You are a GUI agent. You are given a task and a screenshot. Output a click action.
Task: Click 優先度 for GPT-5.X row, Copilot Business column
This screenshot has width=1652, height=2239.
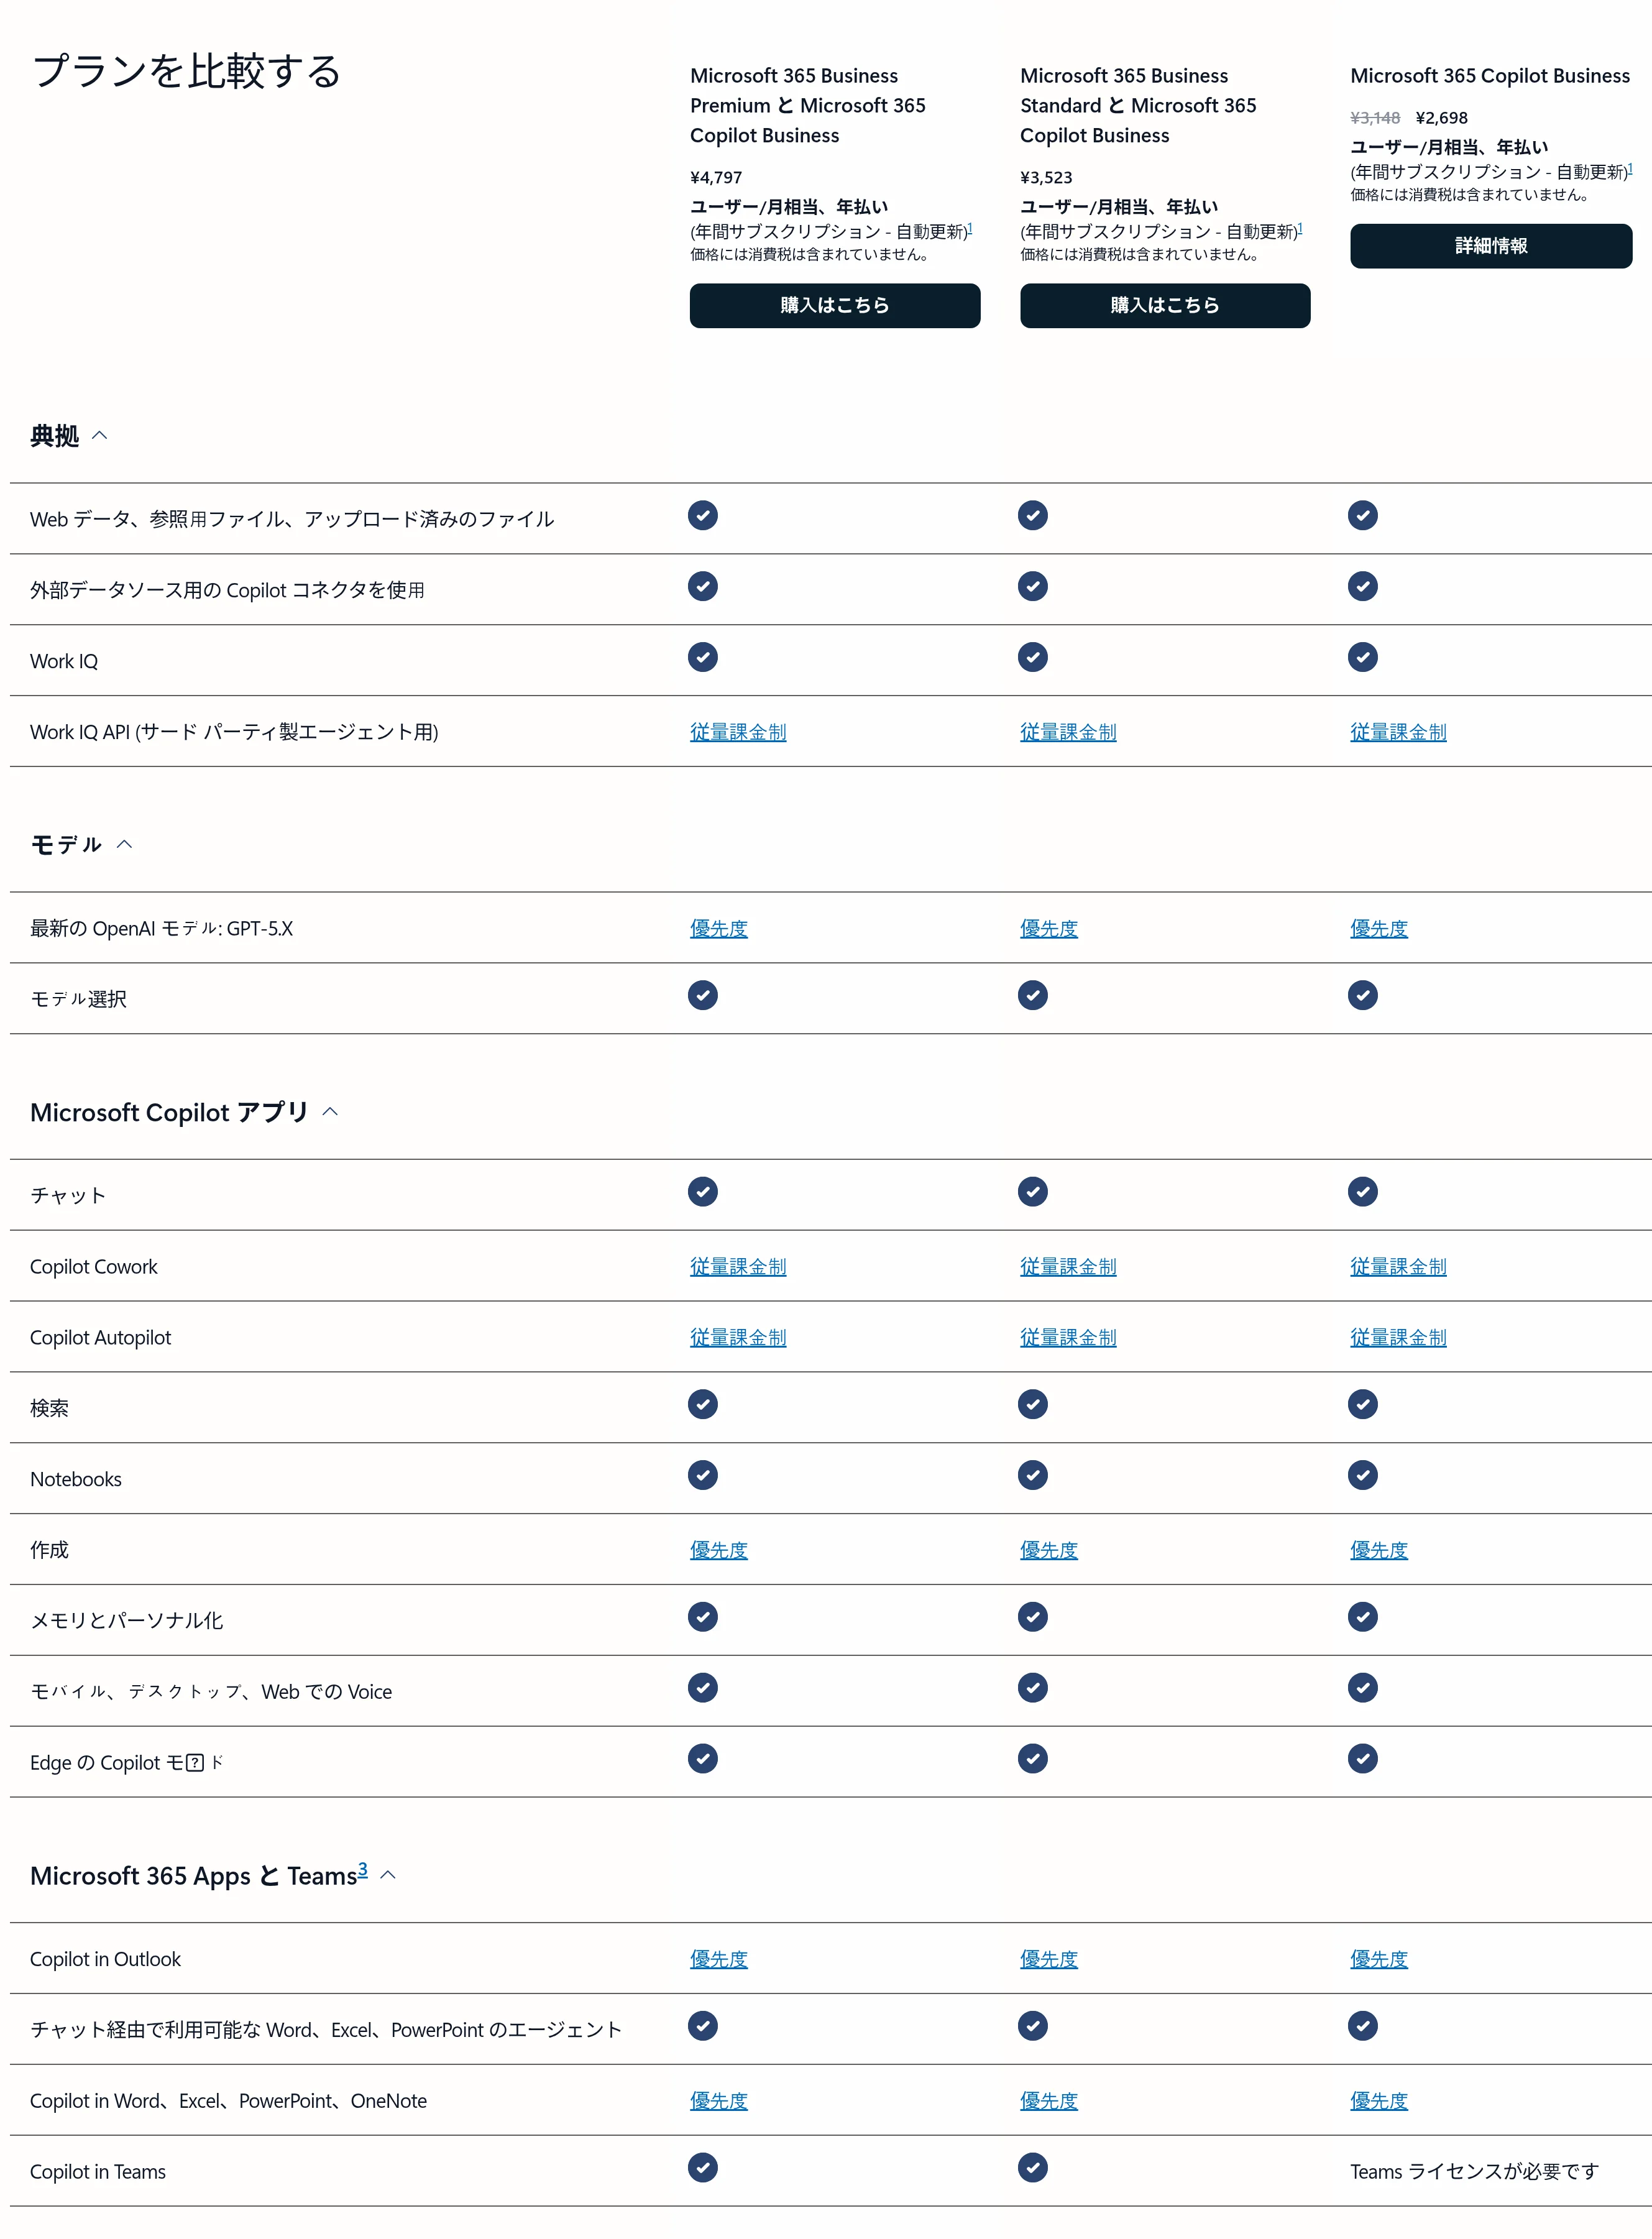pyautogui.click(x=1379, y=929)
